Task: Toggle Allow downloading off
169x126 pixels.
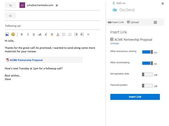Action: [148, 63]
